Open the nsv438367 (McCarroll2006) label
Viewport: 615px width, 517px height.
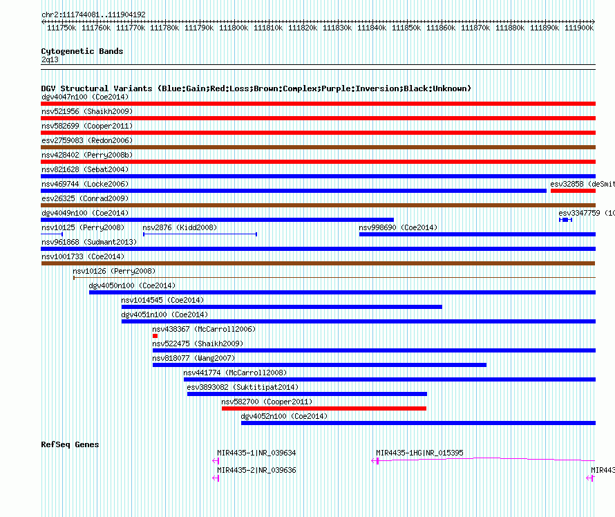[204, 329]
